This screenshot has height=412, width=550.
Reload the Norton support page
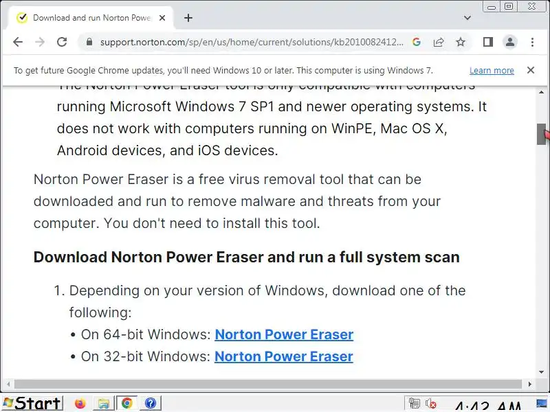pyautogui.click(x=62, y=42)
